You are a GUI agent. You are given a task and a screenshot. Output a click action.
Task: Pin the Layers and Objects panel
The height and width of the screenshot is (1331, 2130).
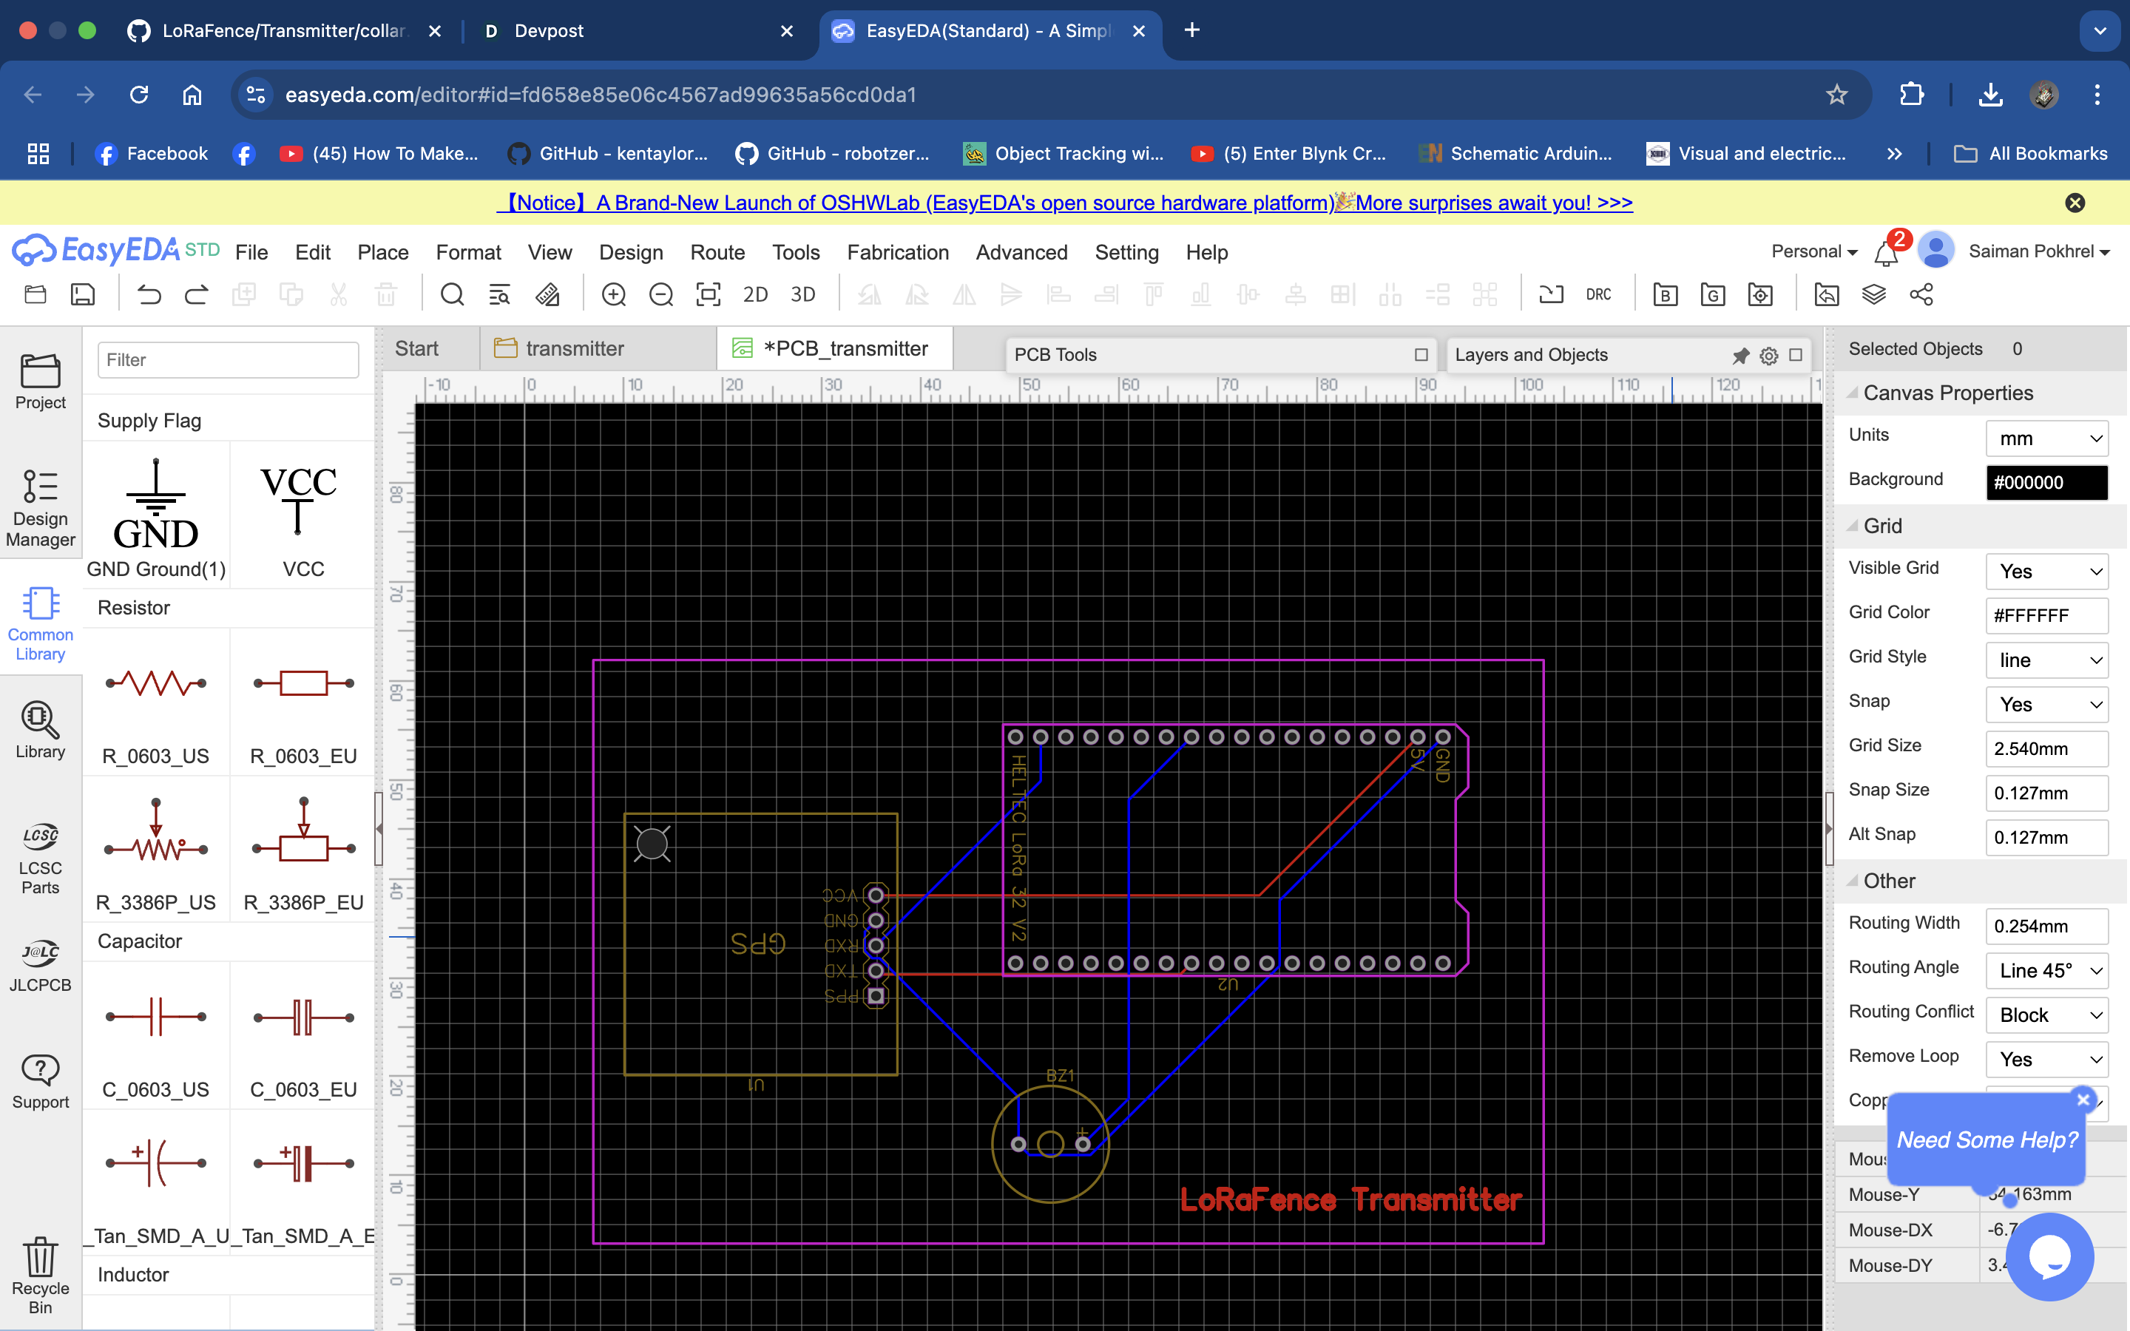click(1740, 356)
